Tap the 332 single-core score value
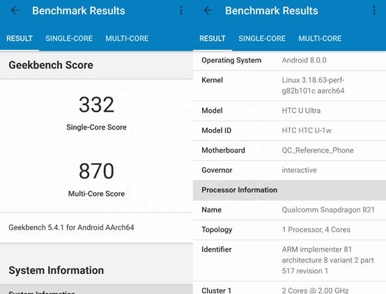 coord(96,105)
